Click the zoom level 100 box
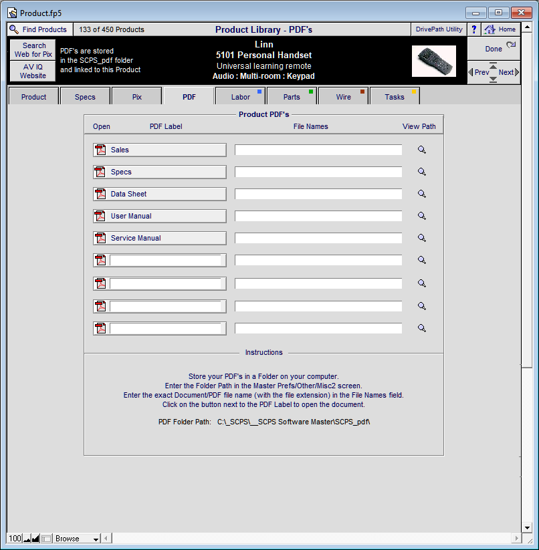Viewport: 539px width, 550px height. [x=15, y=539]
